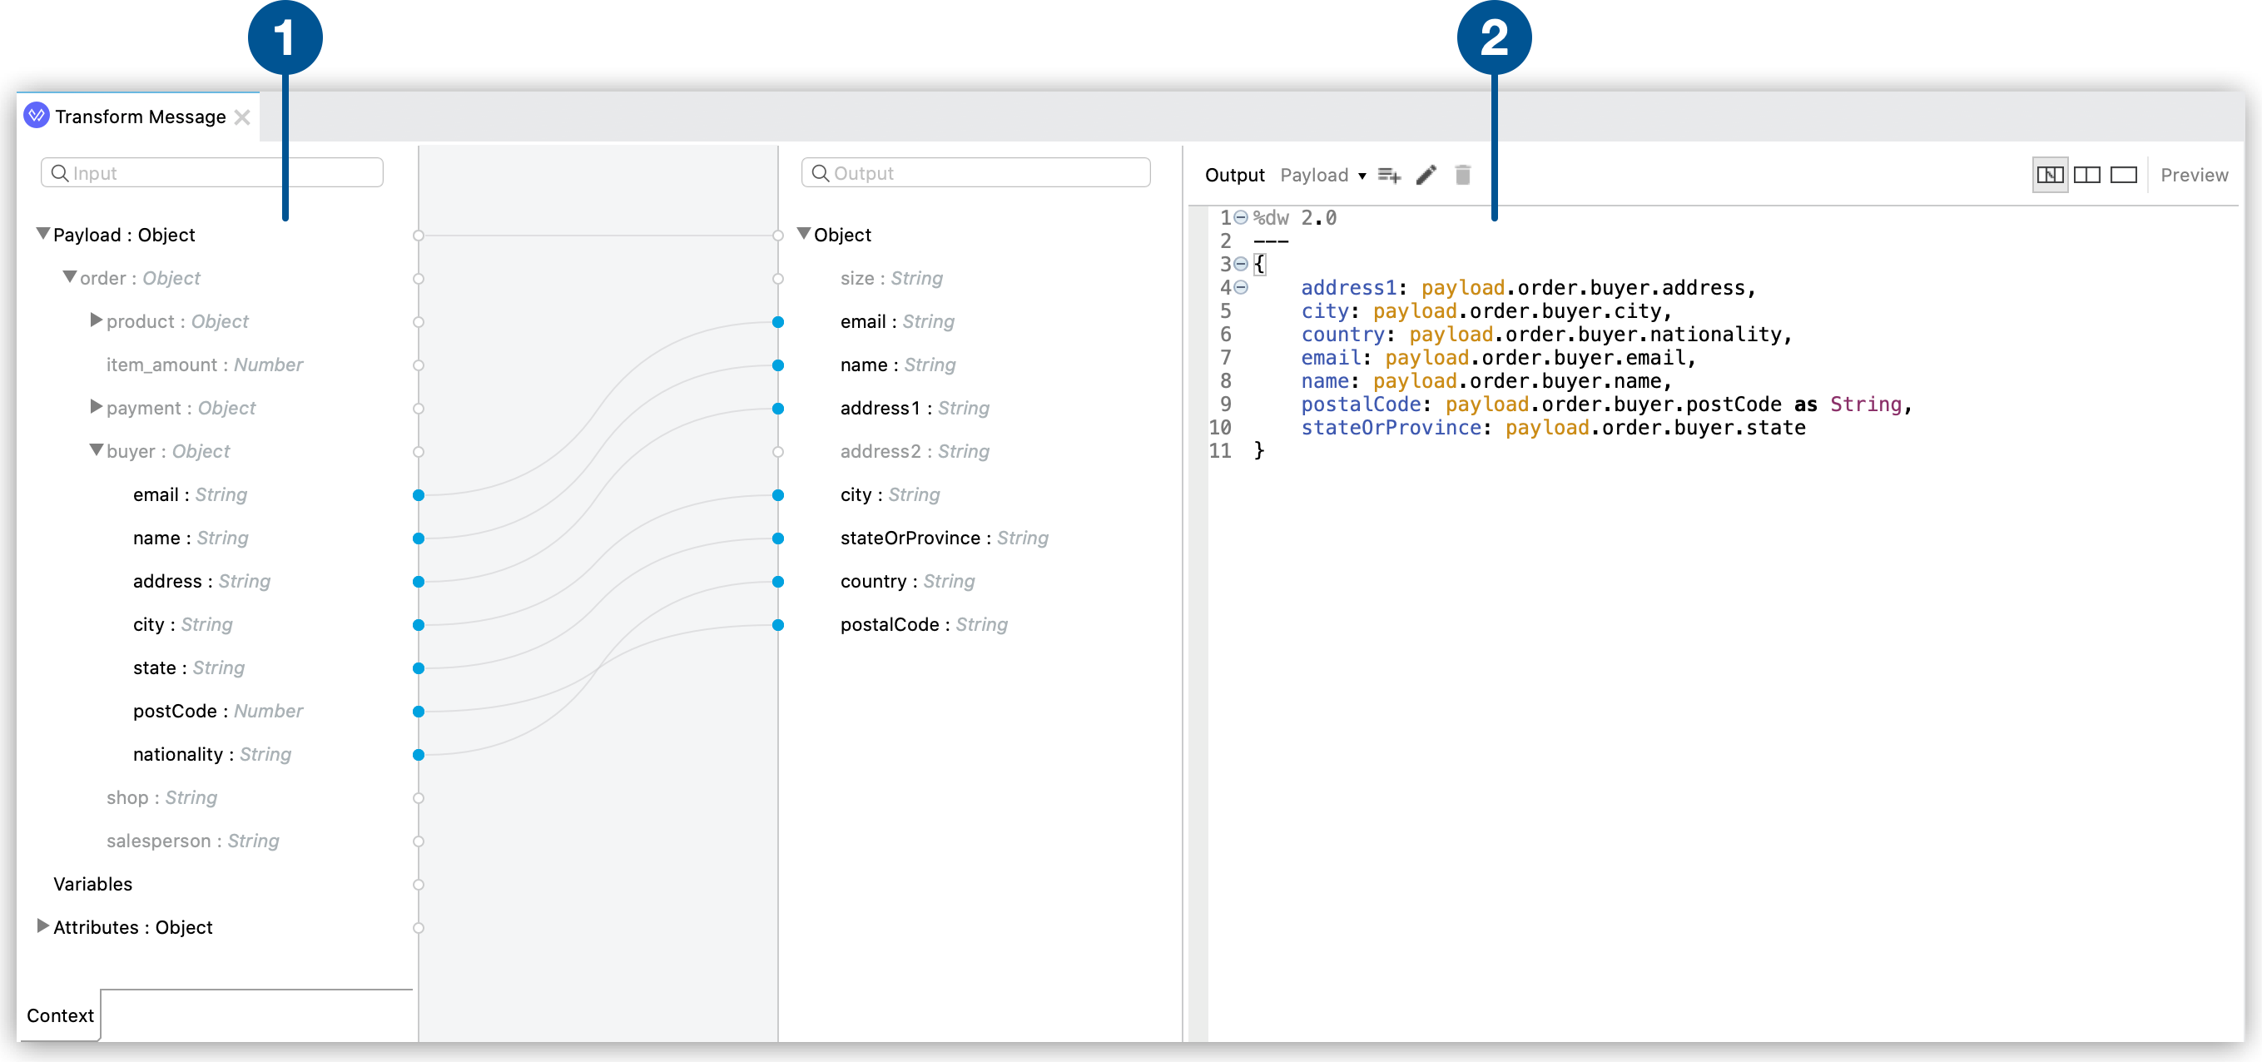Image resolution: width=2262 pixels, height=1062 pixels.
Task: Select the two-column layout view icon
Action: tap(2088, 175)
